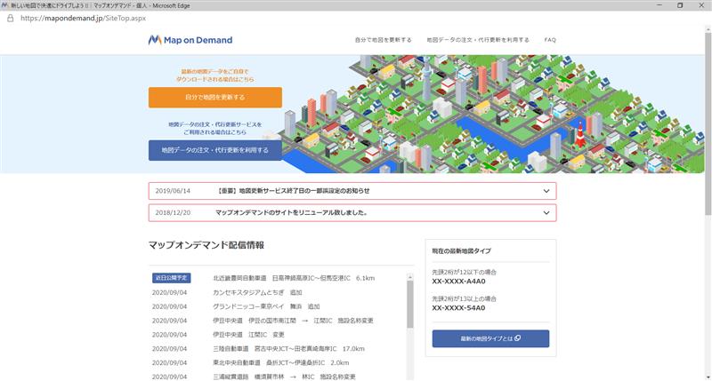Select the 三陸自動車道 宮古中央JCT entry
Screen dimensions: 712x381
point(288,349)
